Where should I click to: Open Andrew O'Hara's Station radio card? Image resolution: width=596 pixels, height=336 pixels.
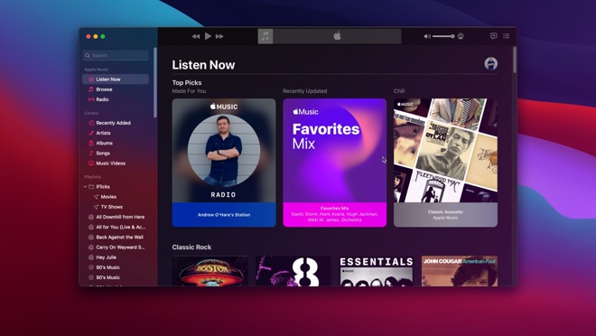[224, 163]
